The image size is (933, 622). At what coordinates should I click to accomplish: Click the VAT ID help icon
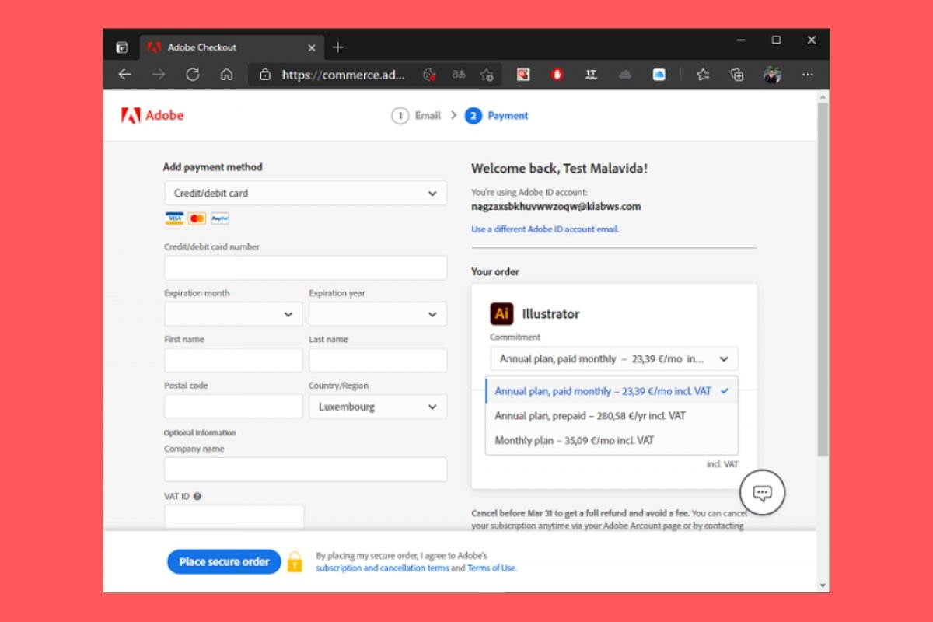click(x=197, y=496)
